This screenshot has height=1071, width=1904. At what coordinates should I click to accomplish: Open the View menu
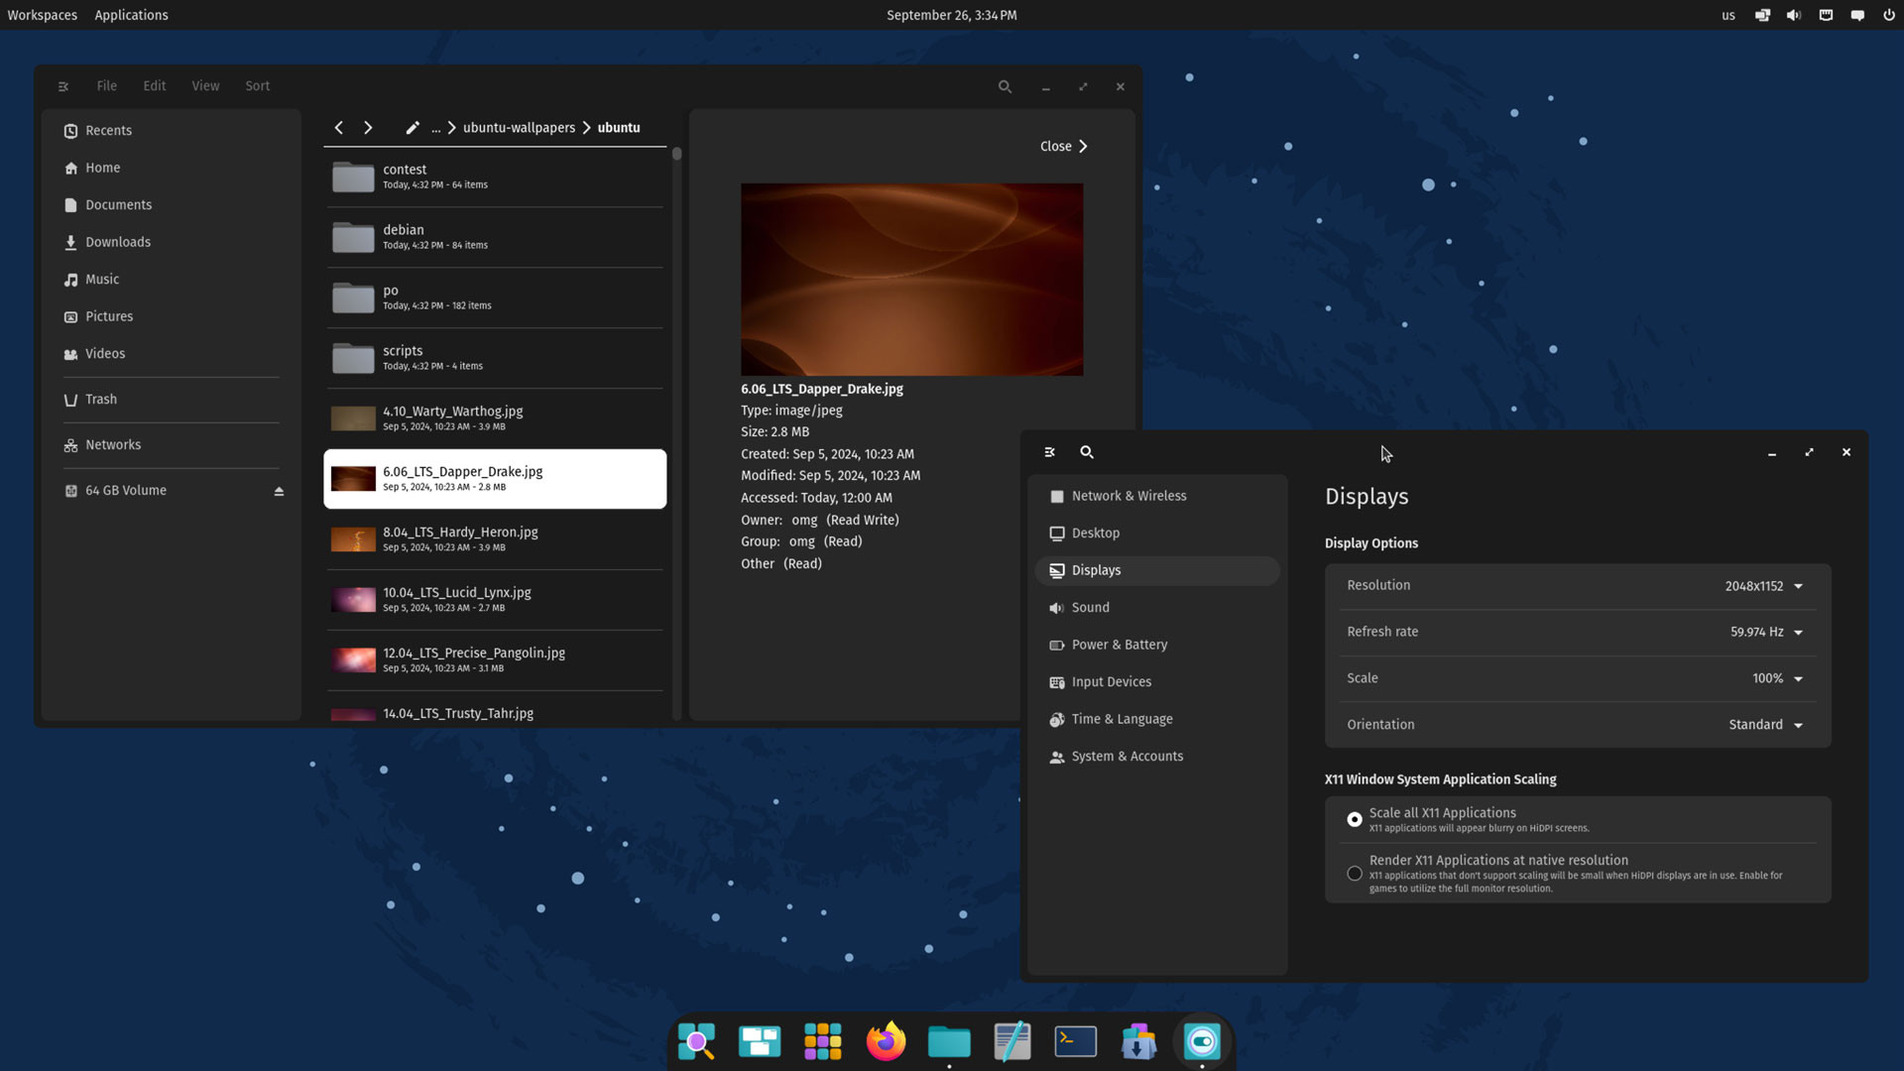[205, 86]
